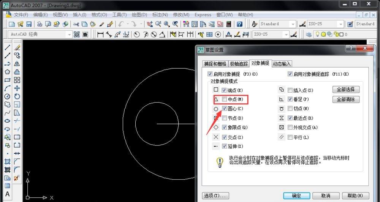Switch to the 捕捉和栅格 tab
This screenshot has width=380, height=202.
(x=215, y=64)
